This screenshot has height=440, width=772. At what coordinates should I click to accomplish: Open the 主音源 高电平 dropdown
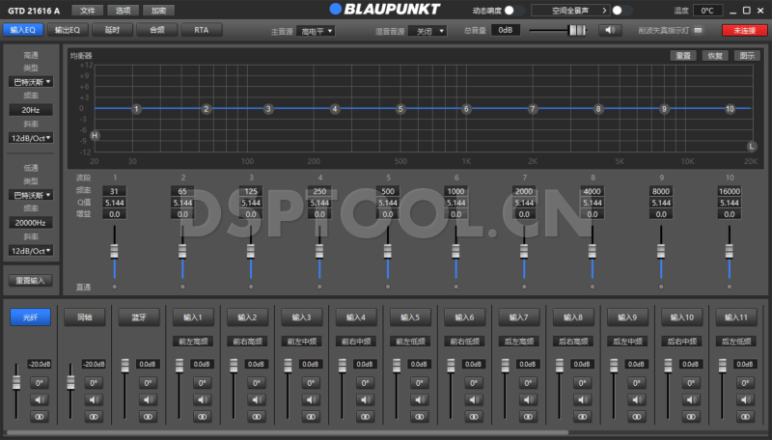(316, 31)
